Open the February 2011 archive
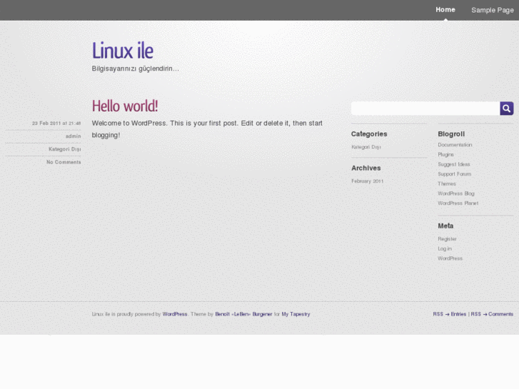 [x=368, y=181]
